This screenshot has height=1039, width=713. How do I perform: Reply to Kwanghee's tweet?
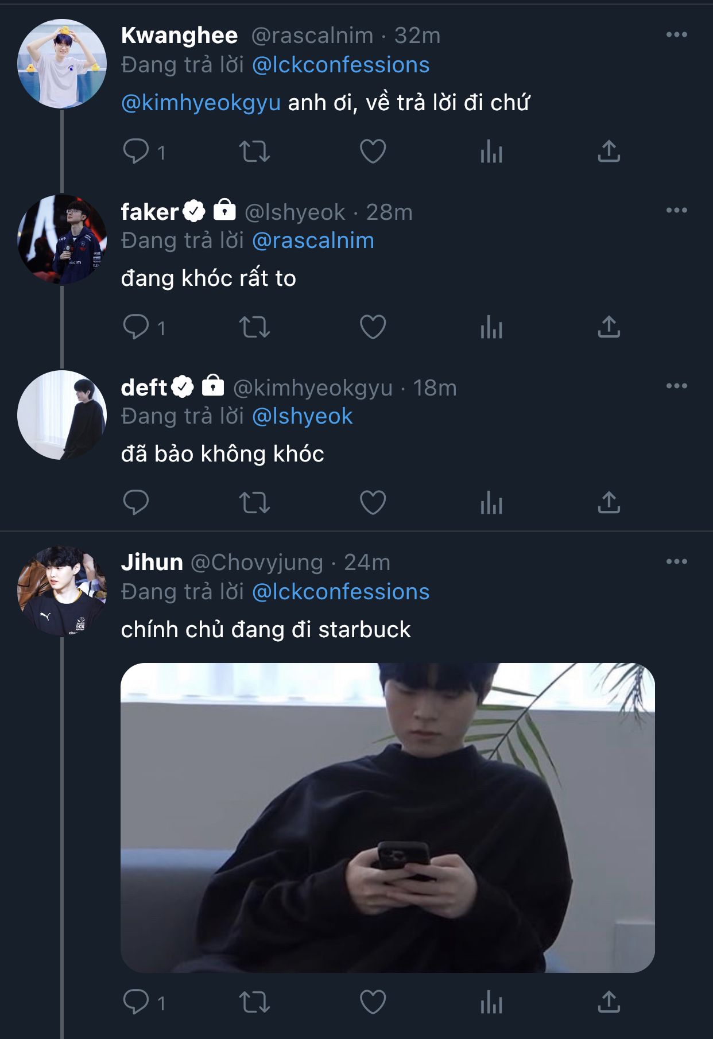click(x=136, y=152)
